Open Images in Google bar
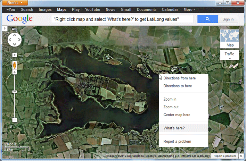The image size is (246, 161). click(x=45, y=10)
